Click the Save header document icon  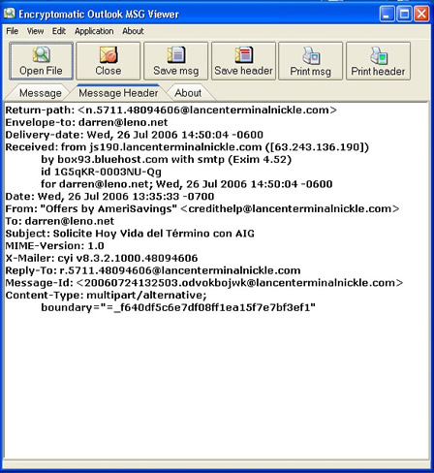tap(243, 54)
